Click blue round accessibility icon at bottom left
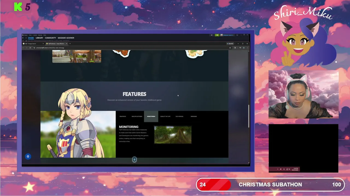This screenshot has width=350, height=196. pos(28,156)
